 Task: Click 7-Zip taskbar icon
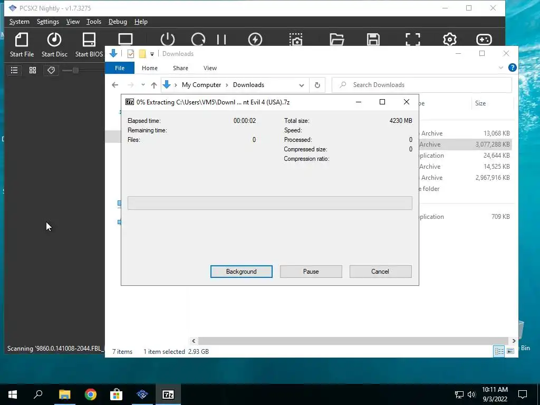(x=168, y=394)
